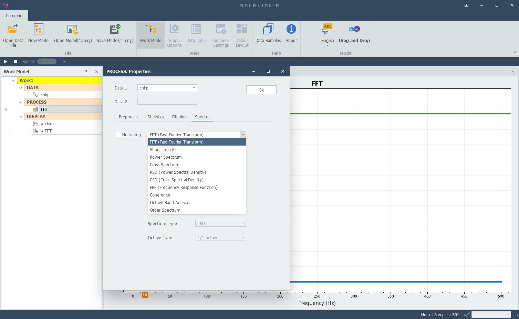This screenshot has width=519, height=319.
Task: Pin the Work Model panel
Action: (86, 72)
